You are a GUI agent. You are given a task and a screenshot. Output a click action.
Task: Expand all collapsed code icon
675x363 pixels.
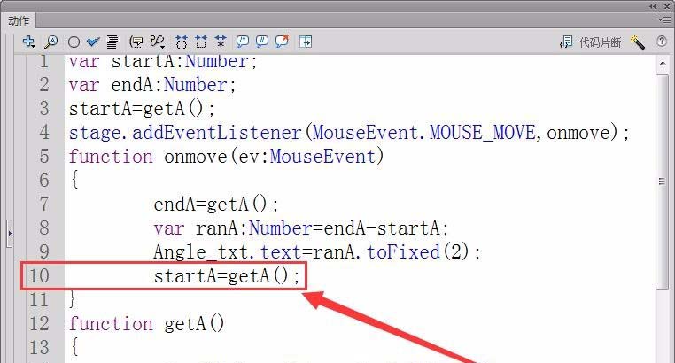pyautogui.click(x=221, y=42)
